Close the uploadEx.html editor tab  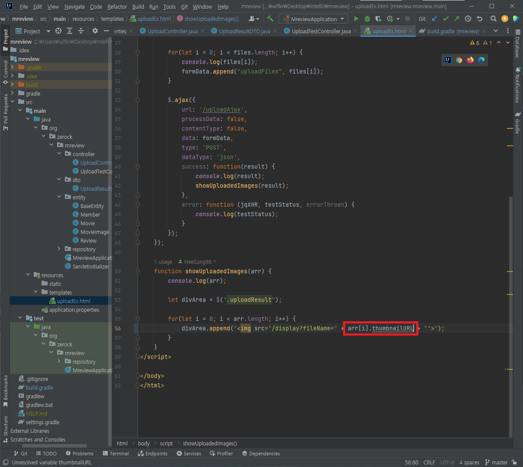tap(410, 31)
